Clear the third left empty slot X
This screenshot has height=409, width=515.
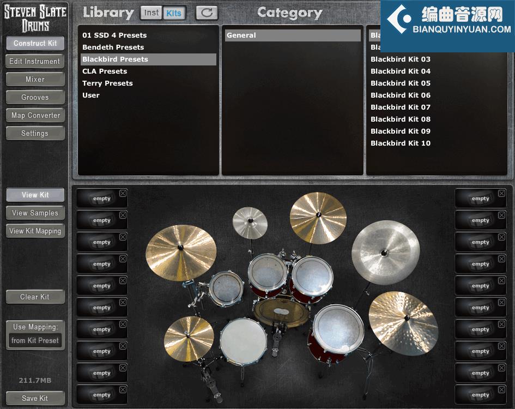pyautogui.click(x=123, y=237)
